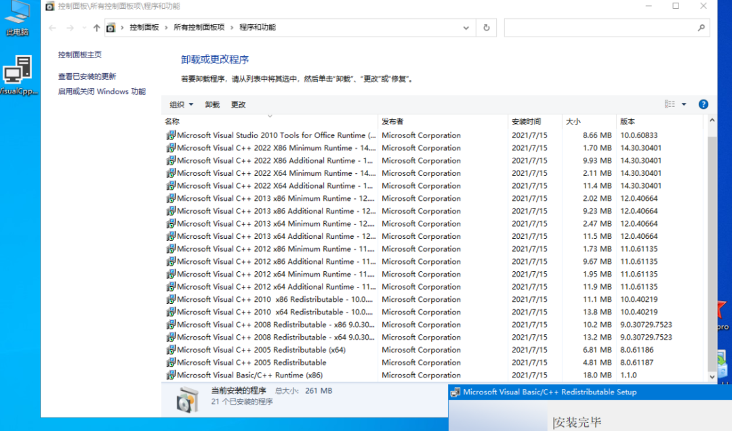Click the up one level arrow
The image size is (732, 431).
tap(96, 28)
